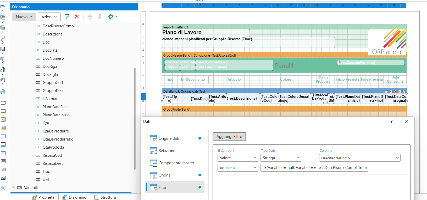
Task: Select the globe map component icon
Action: 3,92
